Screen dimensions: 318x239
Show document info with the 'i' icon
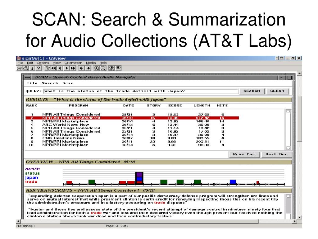tap(32, 68)
